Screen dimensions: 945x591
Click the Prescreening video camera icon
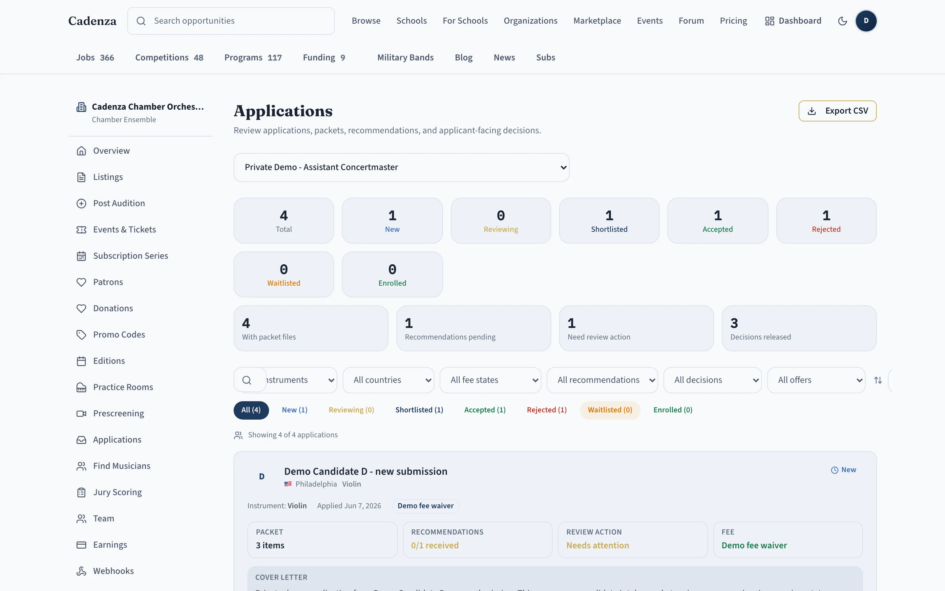(x=81, y=414)
